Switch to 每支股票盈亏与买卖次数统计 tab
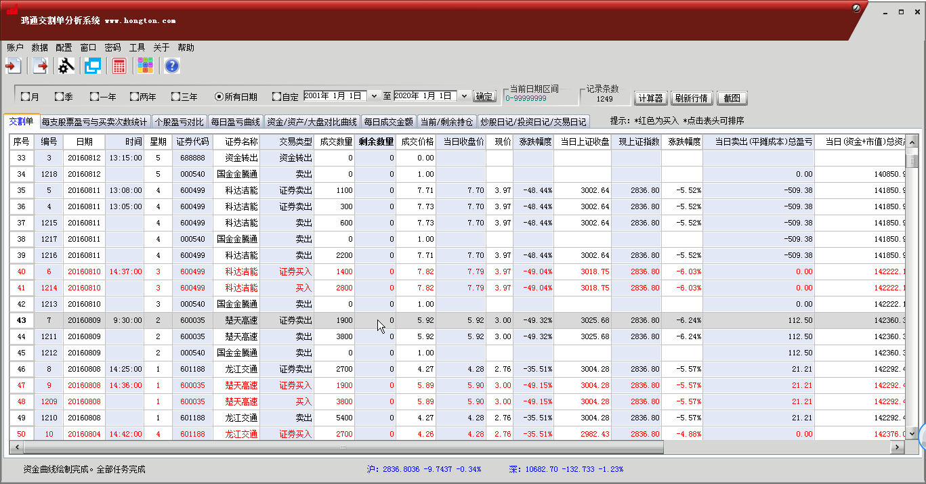926x484 pixels. [94, 122]
